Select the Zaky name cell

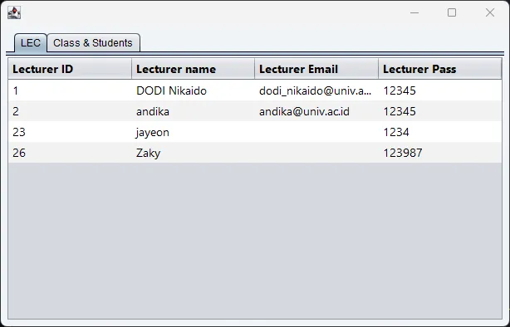click(x=194, y=153)
